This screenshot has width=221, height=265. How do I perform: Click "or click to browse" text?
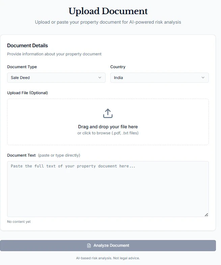[x=108, y=133]
